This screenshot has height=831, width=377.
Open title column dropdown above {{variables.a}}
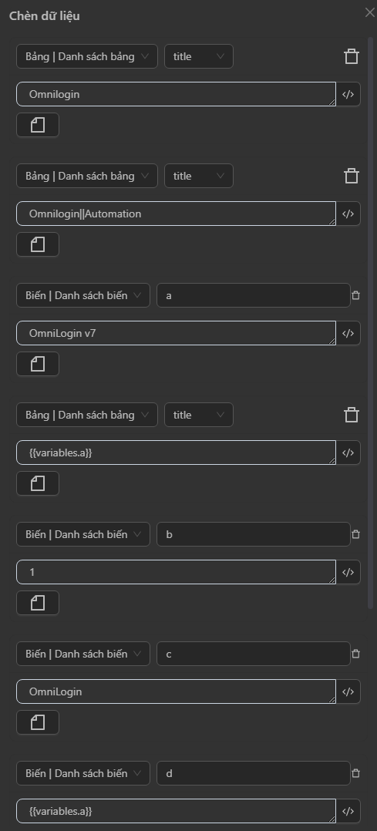pos(199,415)
